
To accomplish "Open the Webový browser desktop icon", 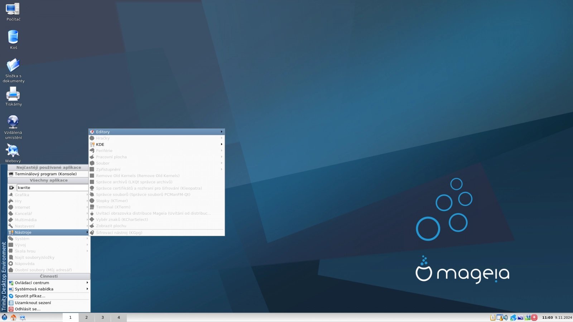I will coord(13,153).
